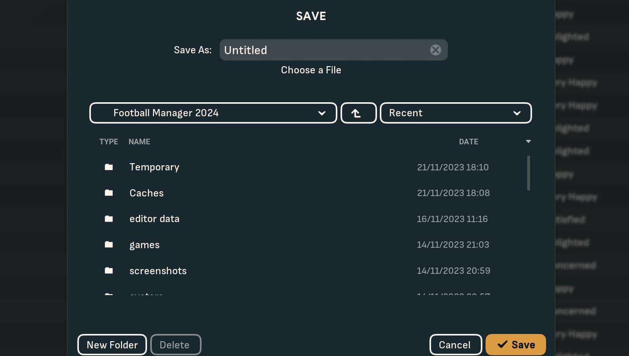Image resolution: width=629 pixels, height=356 pixels.
Task: Click the date 21/11/2023 18:10
Action: 453,167
